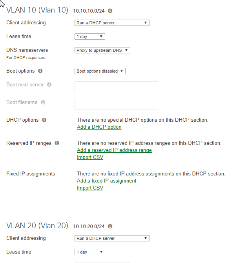Click info icon beside VLAN 10 subnet
The image size is (237, 263).
coord(110,11)
